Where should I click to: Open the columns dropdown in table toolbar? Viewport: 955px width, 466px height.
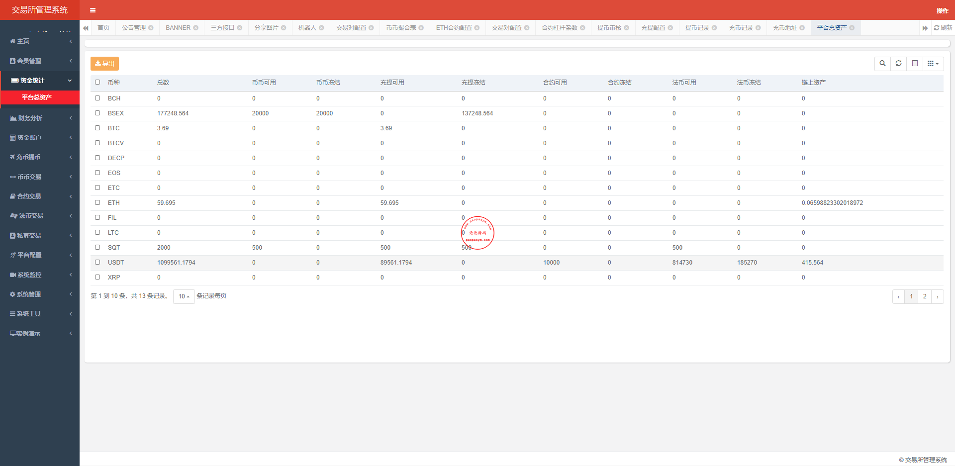933,64
